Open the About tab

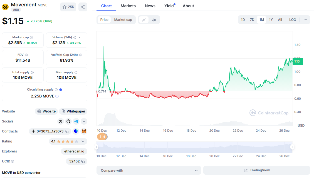point(188,6)
